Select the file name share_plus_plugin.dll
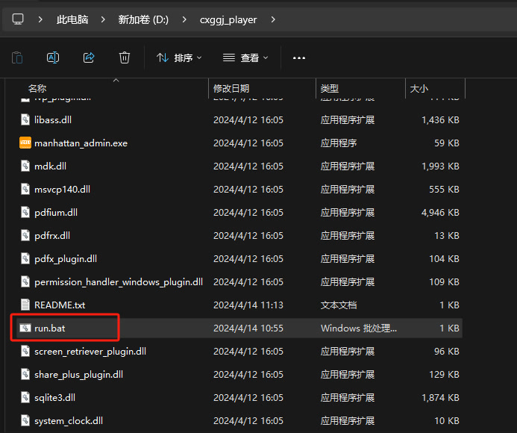Viewport: 517px width, 433px height. [78, 375]
